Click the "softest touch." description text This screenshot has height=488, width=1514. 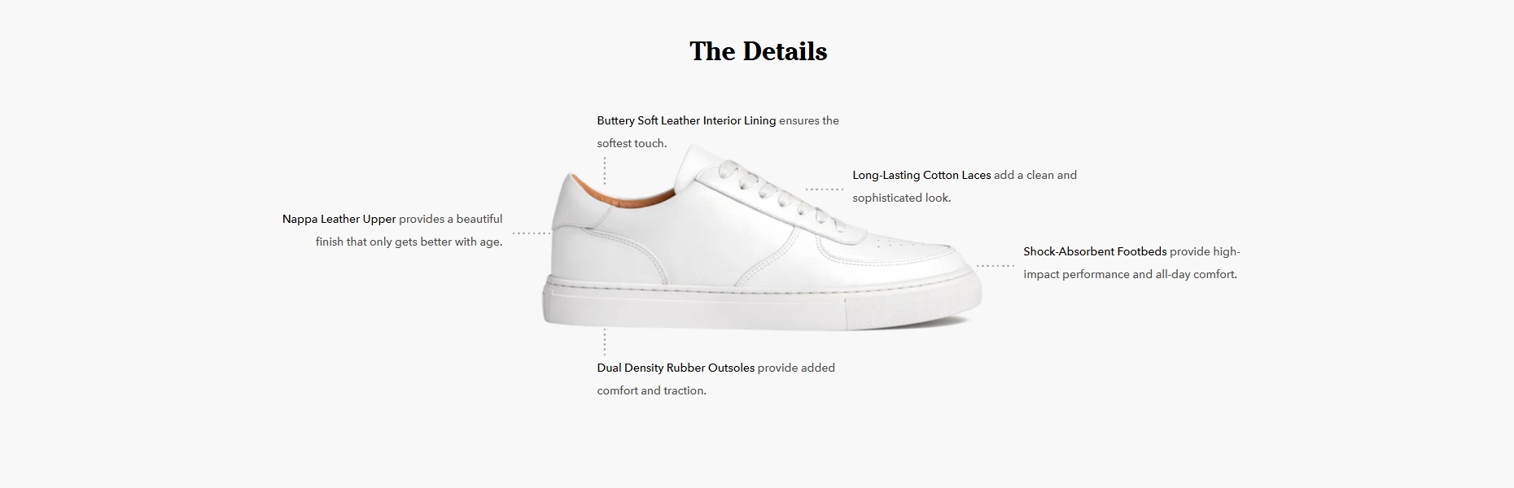(632, 143)
